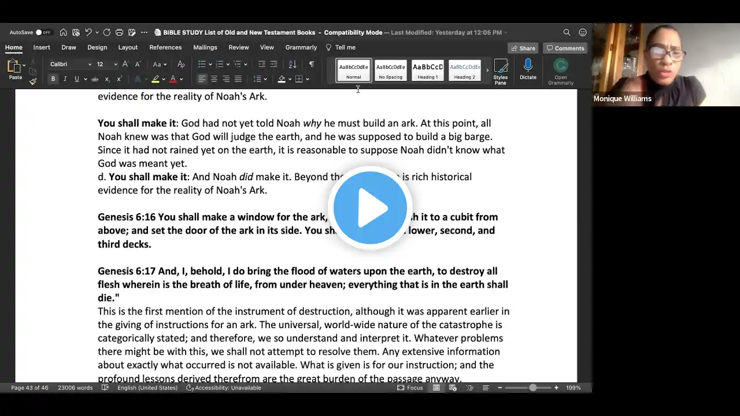Click the Format Painter brush icon
740x416 pixels.
33,81
